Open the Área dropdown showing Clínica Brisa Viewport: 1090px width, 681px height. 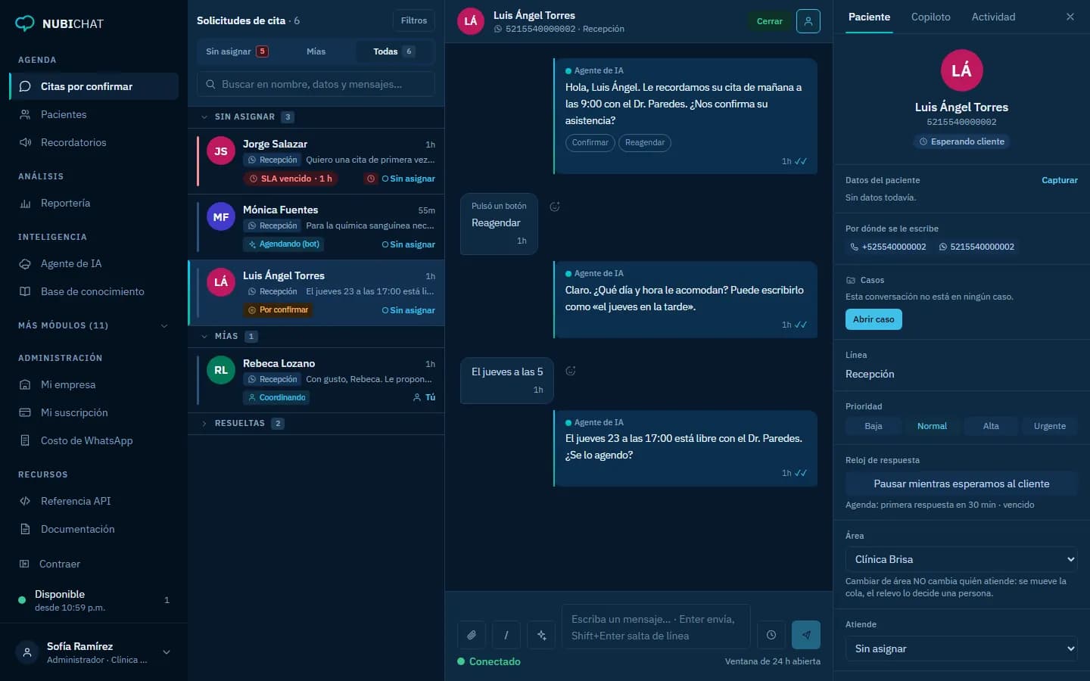[961, 559]
